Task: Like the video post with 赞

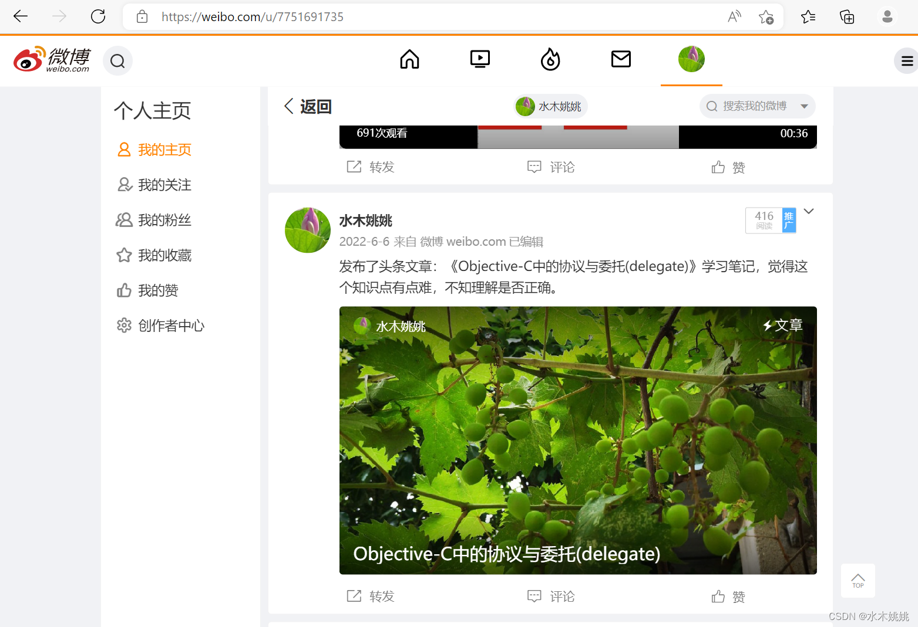Action: click(x=728, y=168)
